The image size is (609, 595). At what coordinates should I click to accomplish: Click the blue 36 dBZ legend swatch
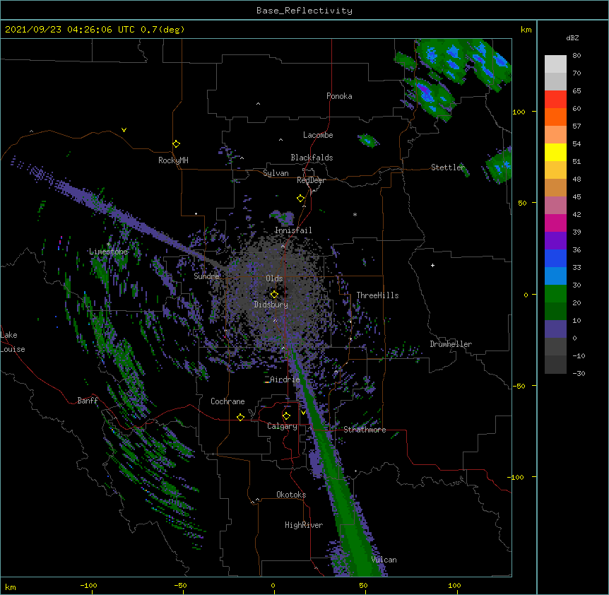pos(555,258)
